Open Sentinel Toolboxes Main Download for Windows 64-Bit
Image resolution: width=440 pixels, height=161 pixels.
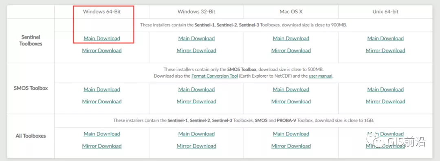(102, 39)
